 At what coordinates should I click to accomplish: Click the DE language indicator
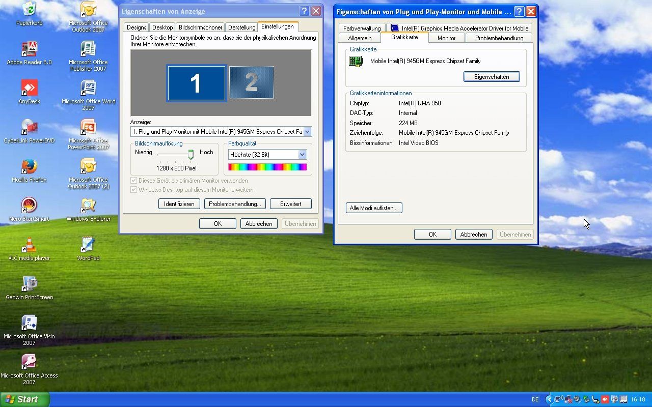[x=535, y=400]
